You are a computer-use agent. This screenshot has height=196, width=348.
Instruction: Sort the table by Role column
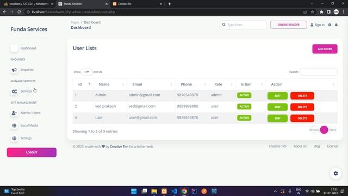pos(222,84)
